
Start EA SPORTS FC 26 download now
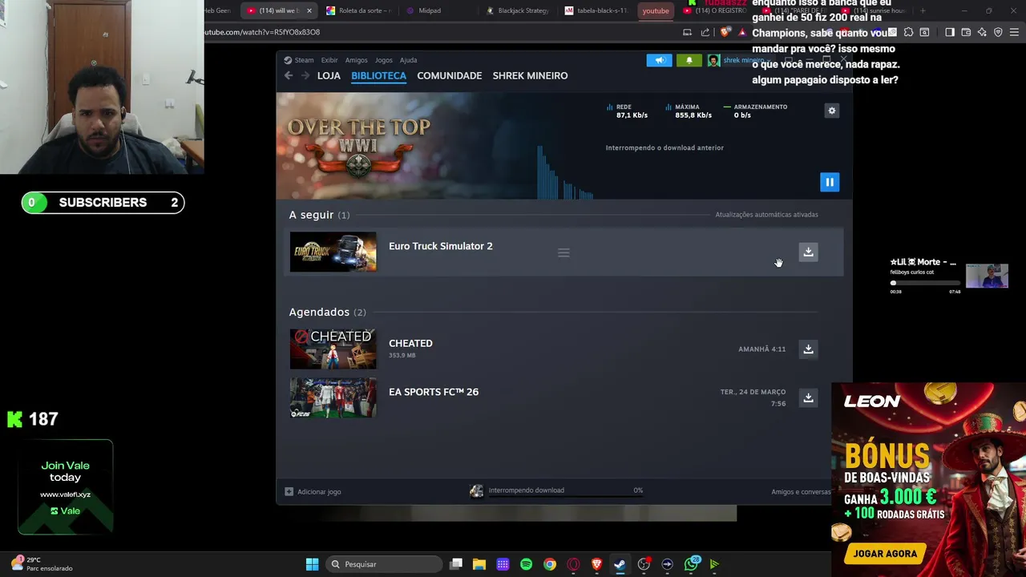point(808,397)
